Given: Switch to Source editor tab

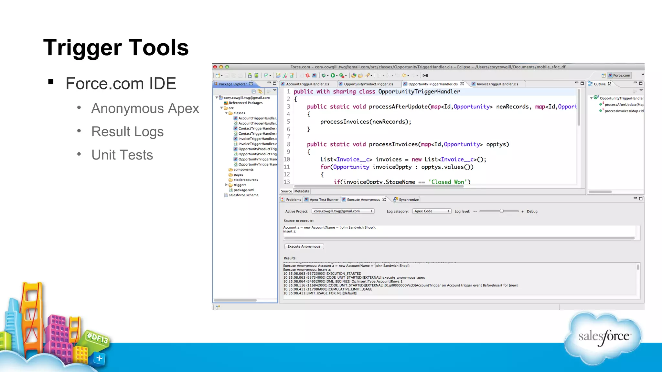Looking at the screenshot, I should (x=286, y=191).
